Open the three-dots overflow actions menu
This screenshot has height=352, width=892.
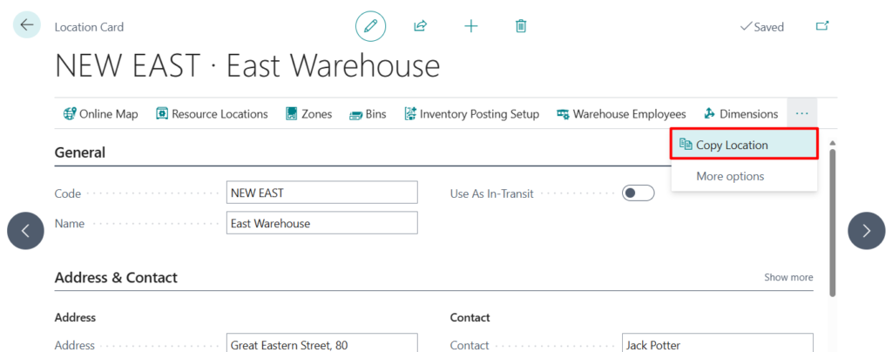pos(801,113)
